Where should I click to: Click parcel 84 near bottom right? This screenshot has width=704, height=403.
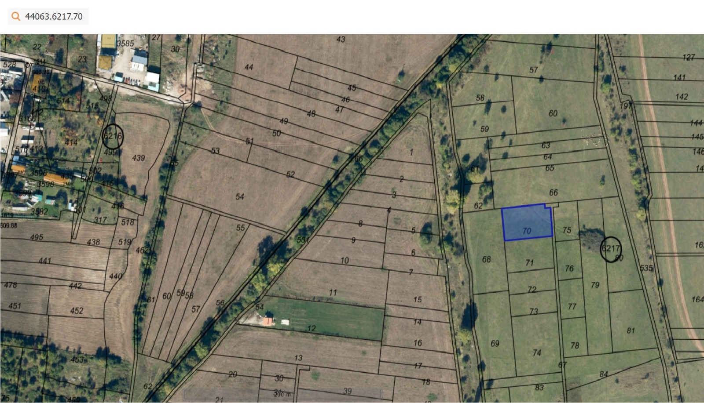604,374
